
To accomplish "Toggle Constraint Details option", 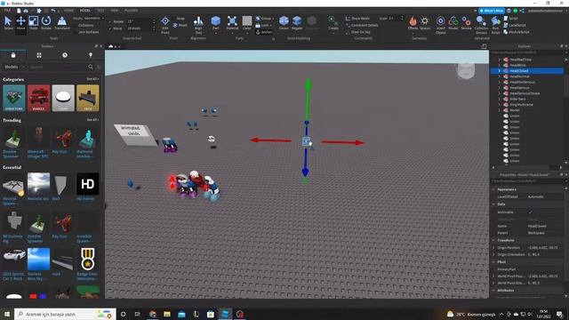I will click(362, 25).
